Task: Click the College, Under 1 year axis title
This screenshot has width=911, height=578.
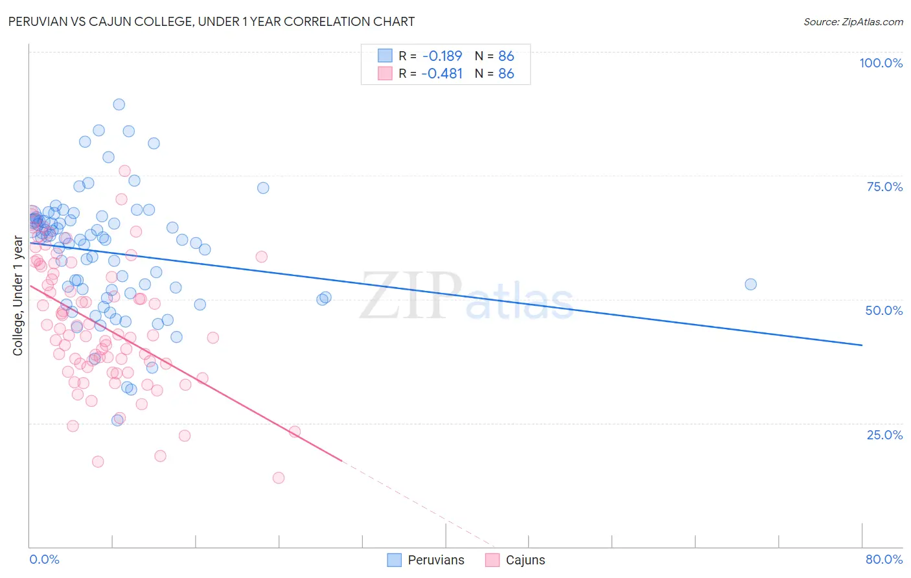Action: coord(17,296)
